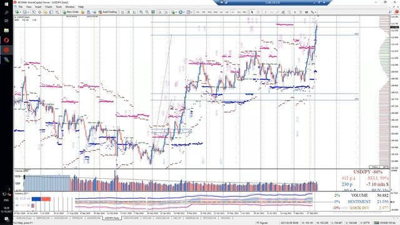Open the Opera browser in taskbar

coord(6,40)
